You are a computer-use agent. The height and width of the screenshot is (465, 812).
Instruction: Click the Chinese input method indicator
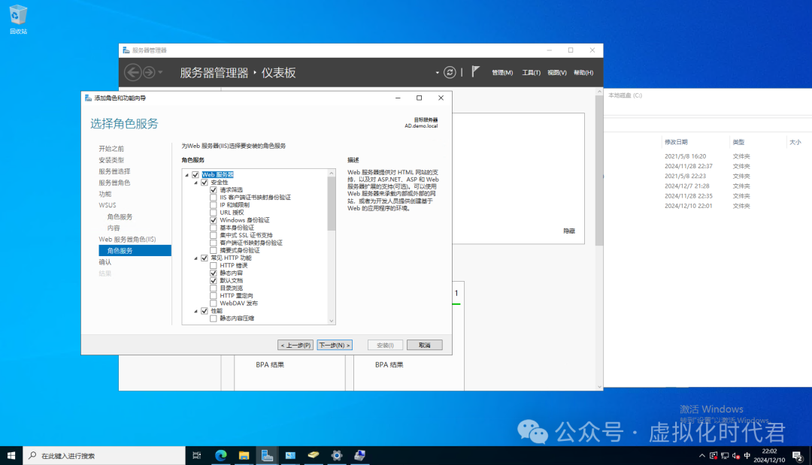pyautogui.click(x=747, y=456)
